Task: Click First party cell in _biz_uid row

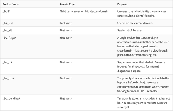Action: click(x=66, y=23)
